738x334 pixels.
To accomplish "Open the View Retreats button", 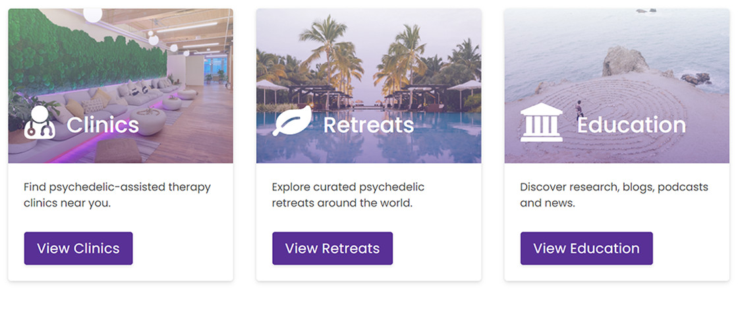I will click(332, 249).
